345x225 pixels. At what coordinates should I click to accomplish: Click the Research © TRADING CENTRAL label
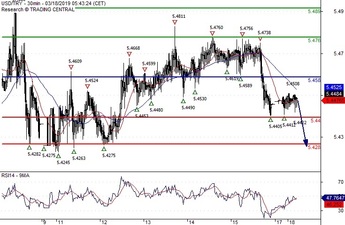[x=38, y=9]
